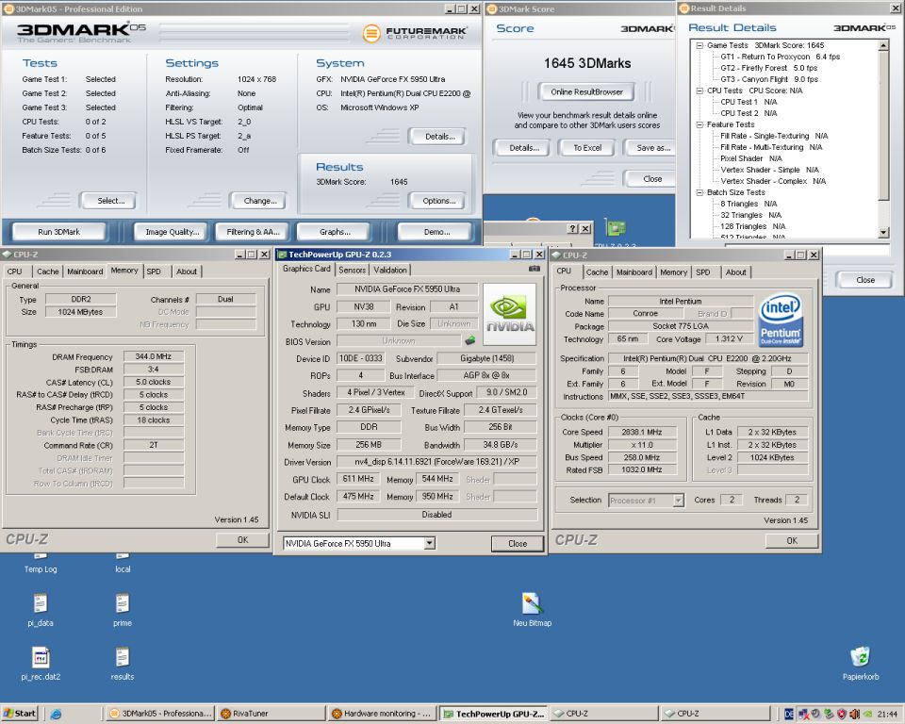Click the TechPowerUp GPU-Z taskbar button
Viewport: 905px width, 724px height.
493,714
